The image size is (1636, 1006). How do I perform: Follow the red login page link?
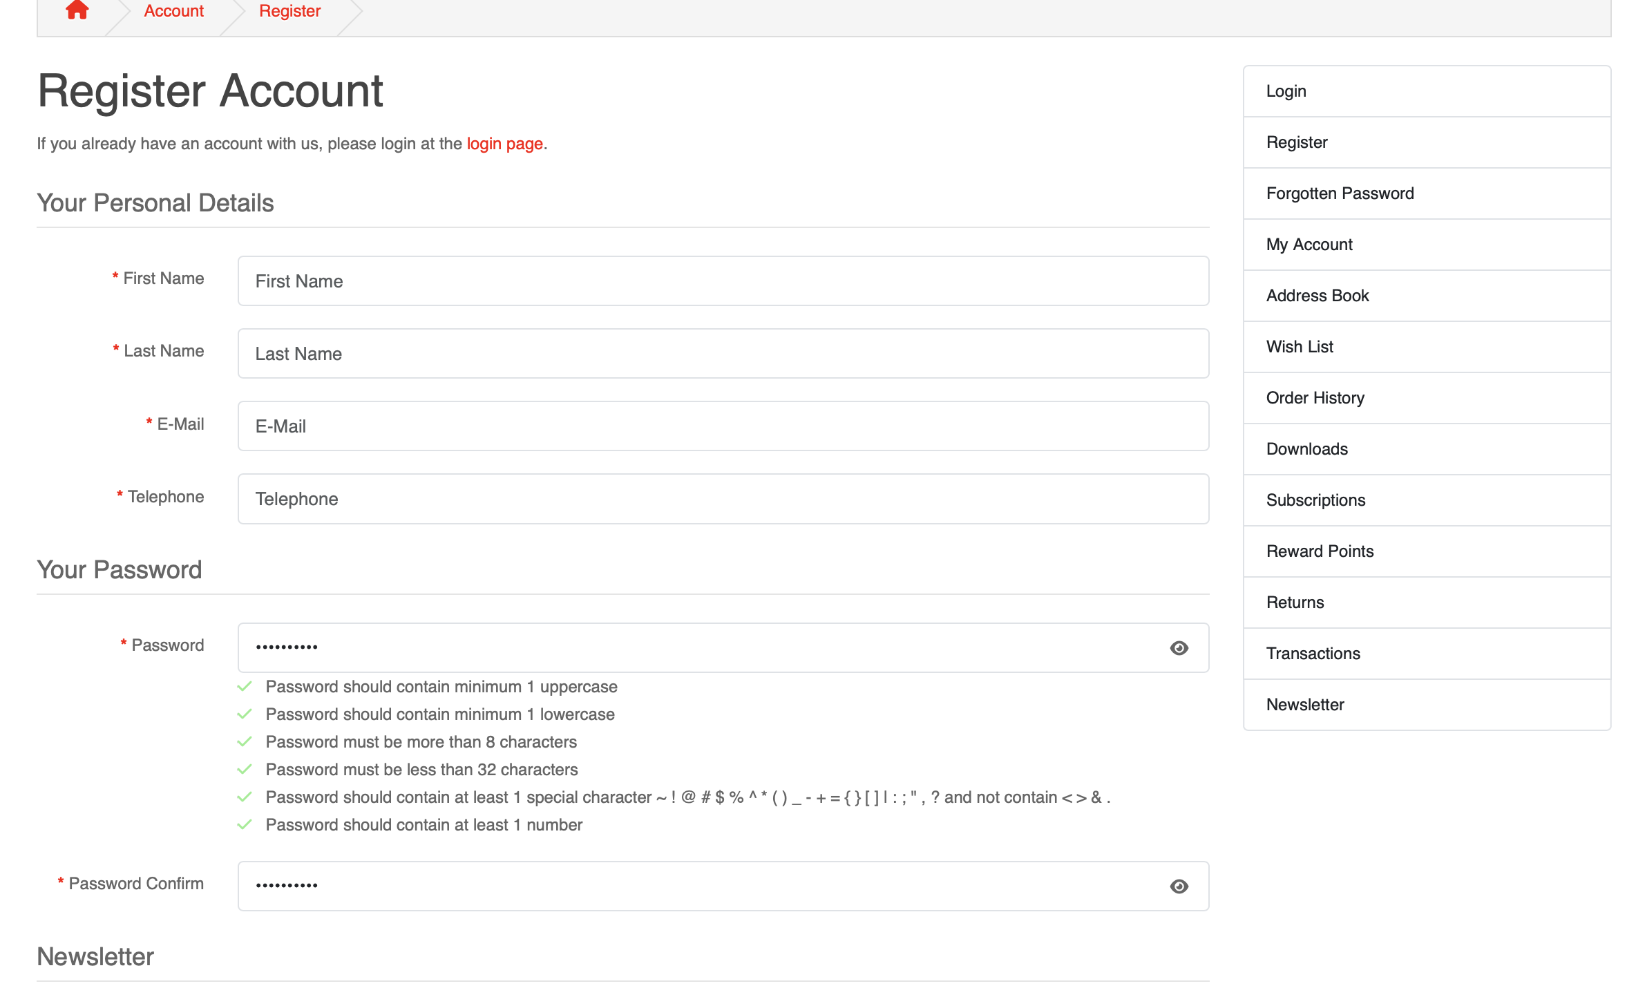point(504,144)
